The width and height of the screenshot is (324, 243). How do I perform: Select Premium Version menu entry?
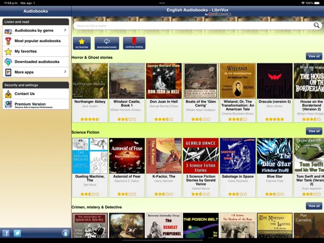click(36, 104)
